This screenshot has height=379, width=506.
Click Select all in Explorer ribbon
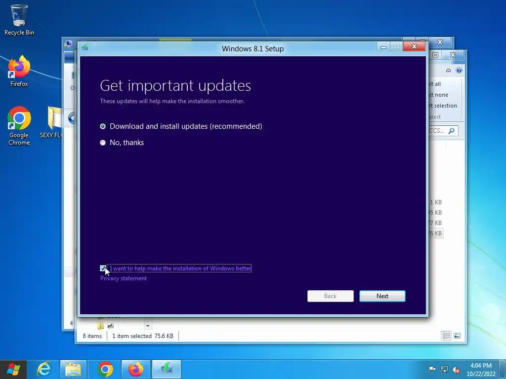pos(435,84)
